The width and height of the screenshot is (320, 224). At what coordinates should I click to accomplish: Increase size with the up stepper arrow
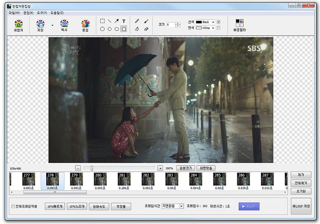click(178, 24)
